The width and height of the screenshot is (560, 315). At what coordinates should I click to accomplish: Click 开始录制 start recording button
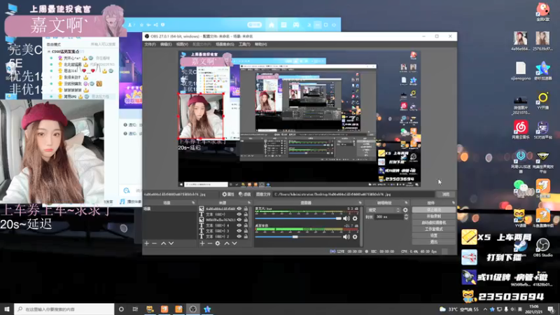coord(433,216)
